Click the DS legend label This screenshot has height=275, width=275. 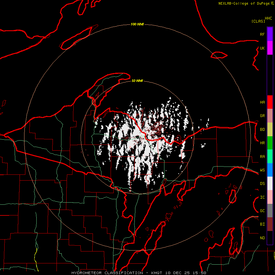click(262, 184)
